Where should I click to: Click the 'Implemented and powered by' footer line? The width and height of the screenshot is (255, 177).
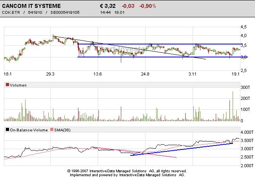coord(127,175)
